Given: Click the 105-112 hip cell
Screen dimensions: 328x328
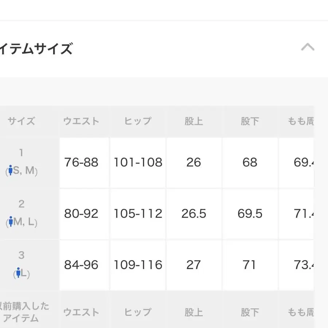Looking at the screenshot, I should (138, 214).
